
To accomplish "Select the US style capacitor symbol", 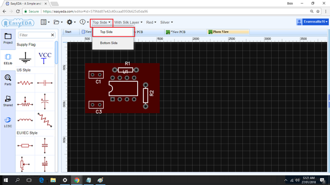I will pyautogui.click(x=45, y=83).
